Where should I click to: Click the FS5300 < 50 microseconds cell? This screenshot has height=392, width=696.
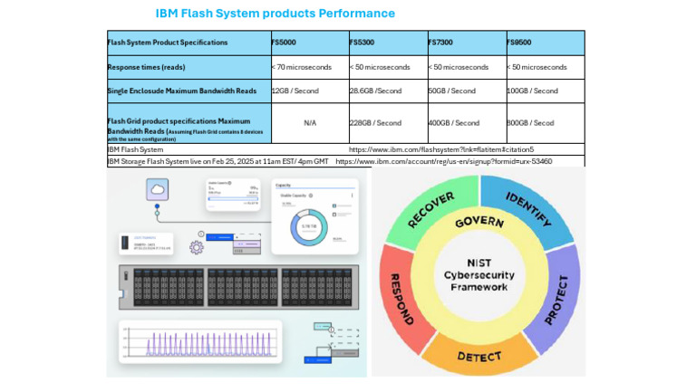click(389, 67)
